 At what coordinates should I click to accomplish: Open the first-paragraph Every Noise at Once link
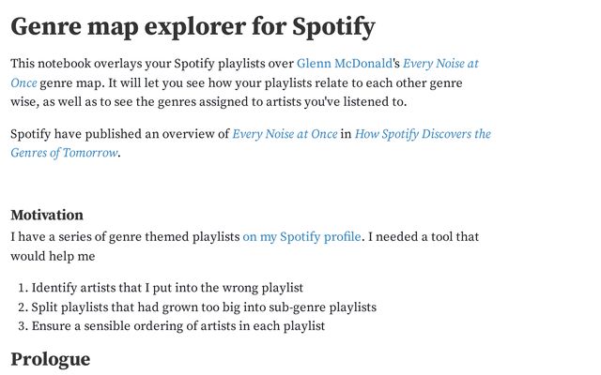pos(440,64)
